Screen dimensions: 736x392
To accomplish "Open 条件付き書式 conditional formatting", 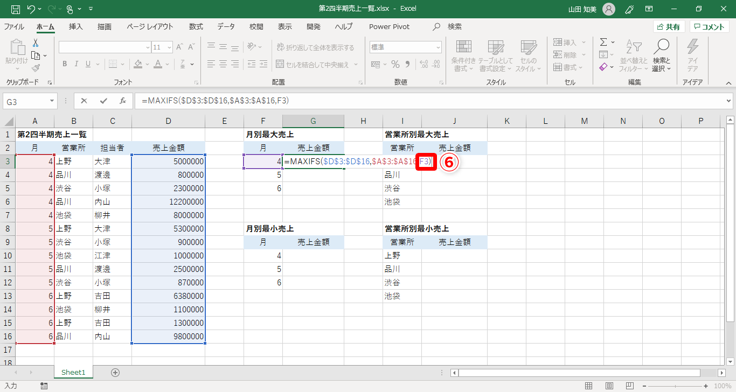I will pos(463,55).
